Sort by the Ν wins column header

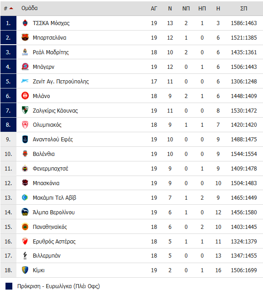pyautogui.click(x=170, y=9)
